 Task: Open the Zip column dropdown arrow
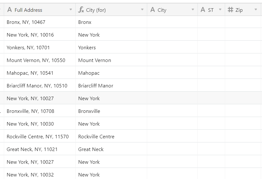click(256, 10)
